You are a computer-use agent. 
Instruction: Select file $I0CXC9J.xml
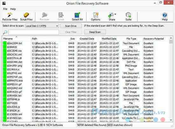point(14,54)
